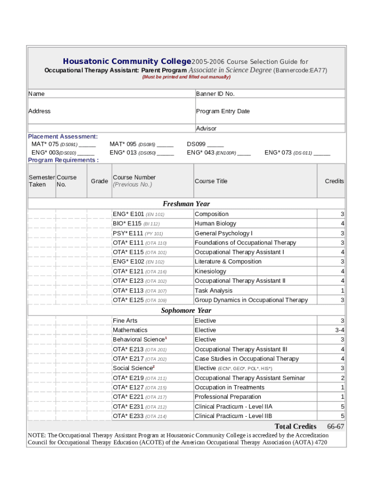Image resolution: width=373 pixels, height=496 pixels.
Task: Click the blank after ENG* 073
Action: (322, 153)
